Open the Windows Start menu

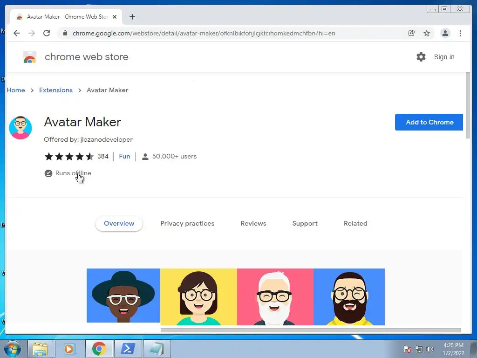[13, 349]
